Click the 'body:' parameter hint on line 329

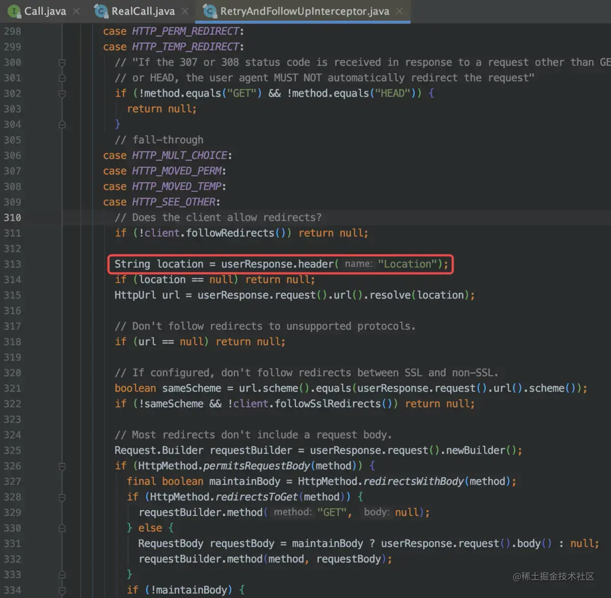[x=376, y=512]
